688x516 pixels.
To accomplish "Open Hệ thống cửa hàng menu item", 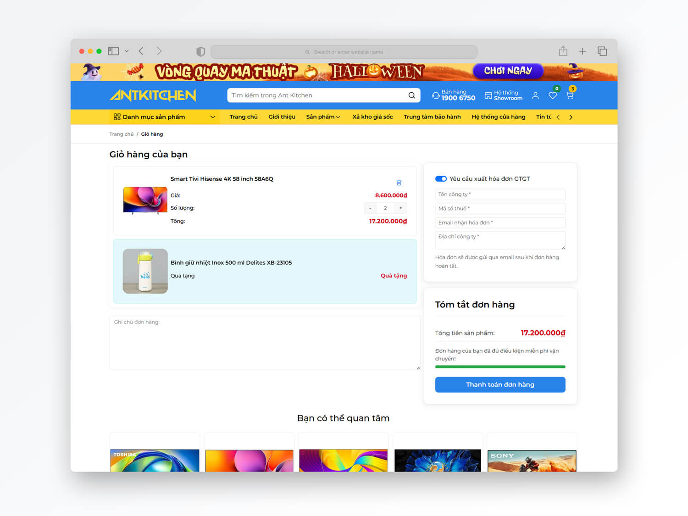I will click(x=499, y=117).
